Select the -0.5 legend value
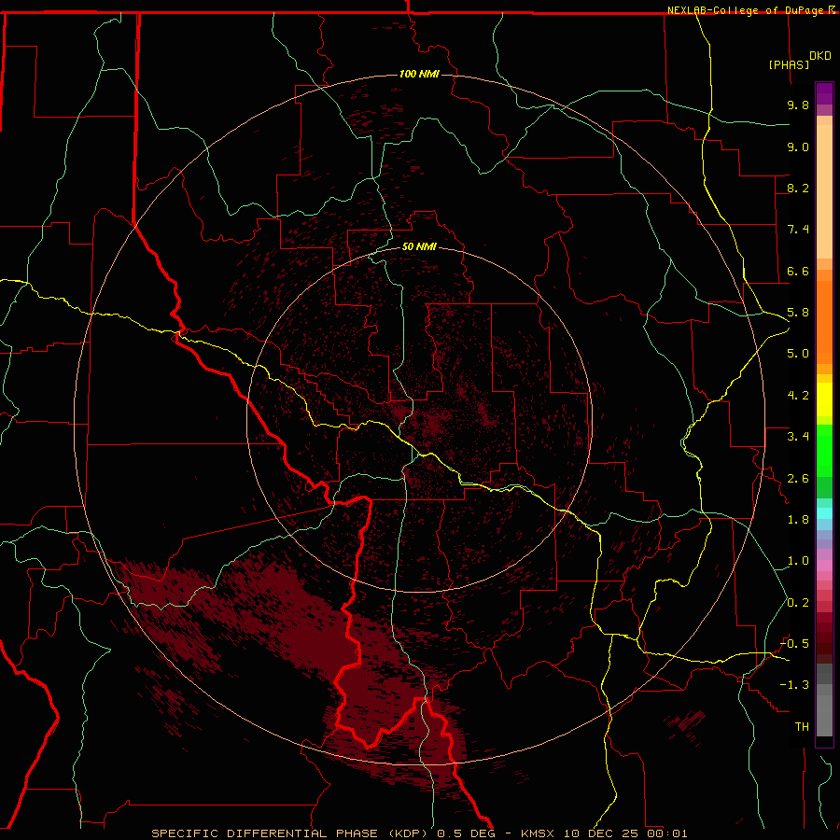Image resolution: width=840 pixels, height=840 pixels. [x=794, y=644]
